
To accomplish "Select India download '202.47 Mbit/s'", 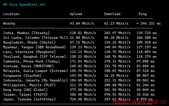I will click(117, 33).
